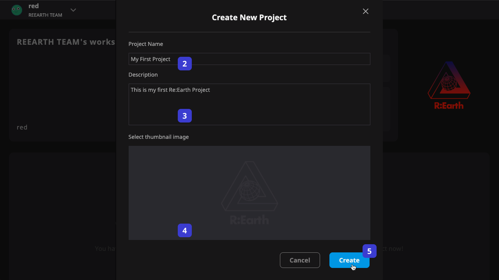Click the "red" member name in workspace card
499x280 pixels.
coord(22,127)
